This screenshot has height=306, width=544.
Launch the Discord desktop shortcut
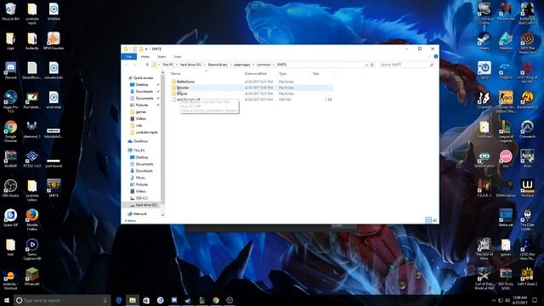click(10, 71)
